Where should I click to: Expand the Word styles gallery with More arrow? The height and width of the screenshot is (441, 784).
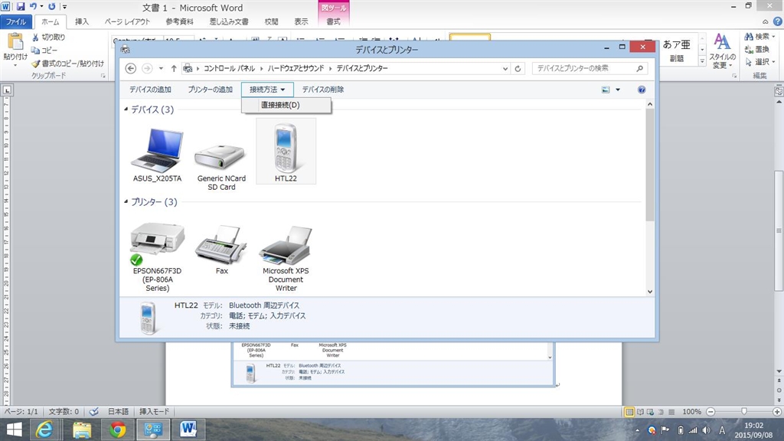tap(702, 61)
